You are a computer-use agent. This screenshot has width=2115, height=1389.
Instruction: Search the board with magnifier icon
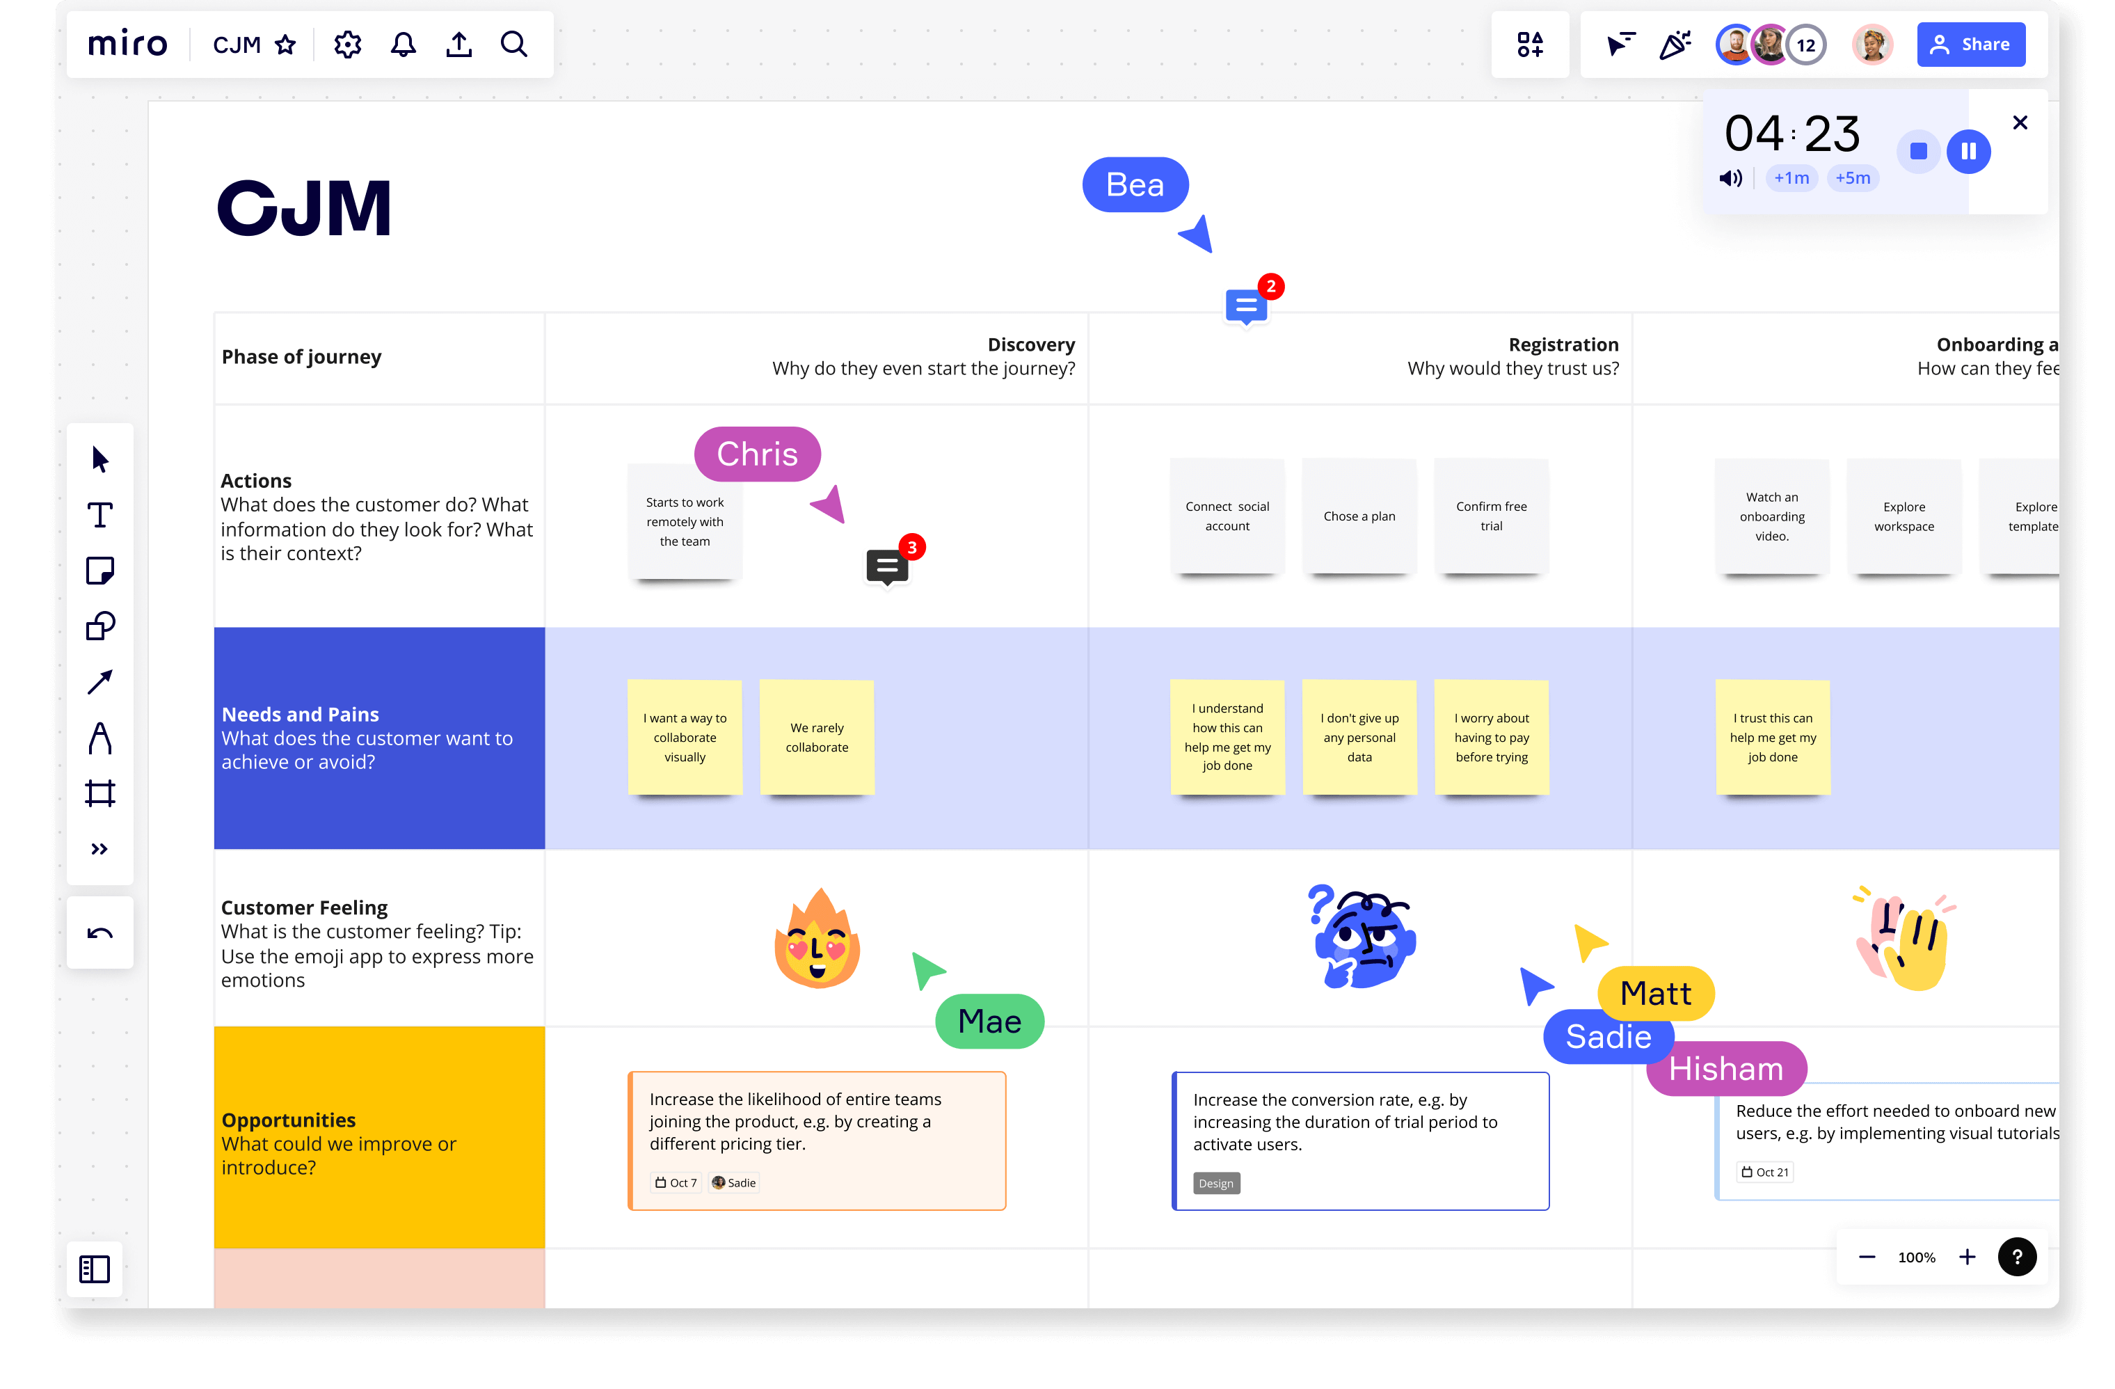(x=513, y=45)
